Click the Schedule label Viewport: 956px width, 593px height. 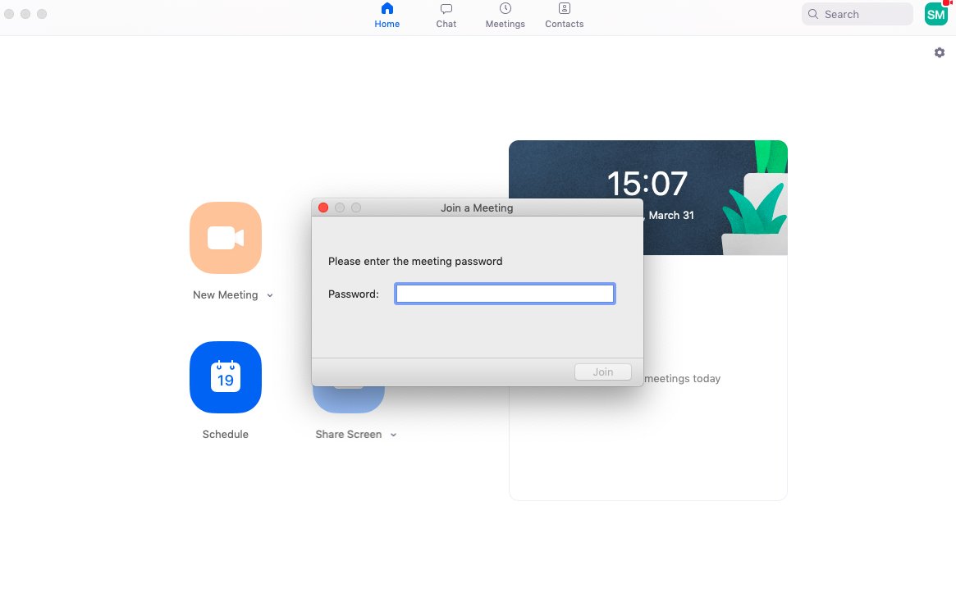[x=226, y=435]
